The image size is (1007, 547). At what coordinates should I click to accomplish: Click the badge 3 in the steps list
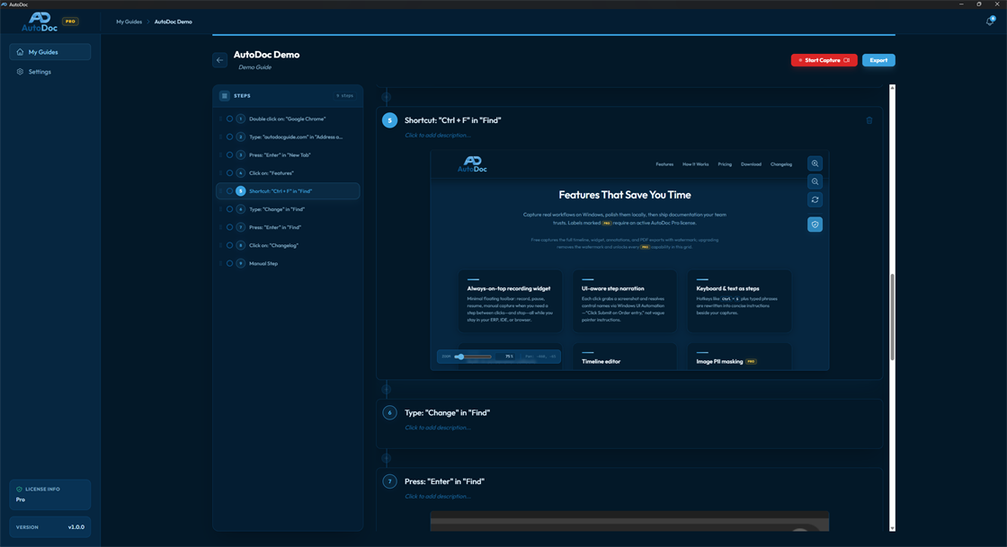coord(240,155)
